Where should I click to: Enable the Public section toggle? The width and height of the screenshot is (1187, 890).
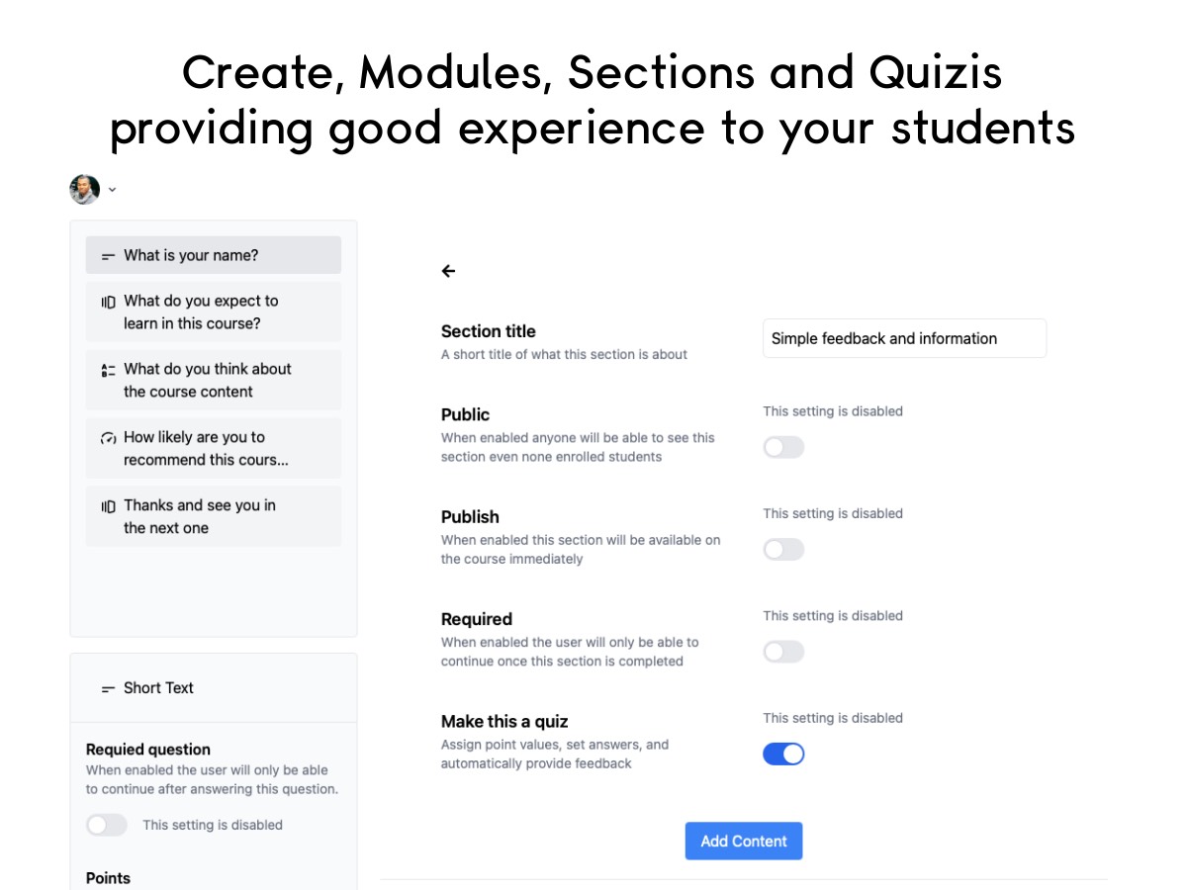783,448
